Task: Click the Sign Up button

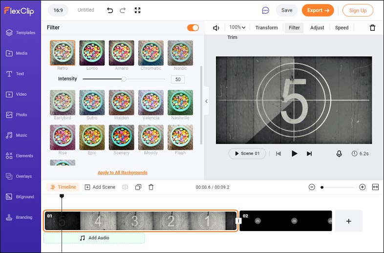Action: (358, 11)
